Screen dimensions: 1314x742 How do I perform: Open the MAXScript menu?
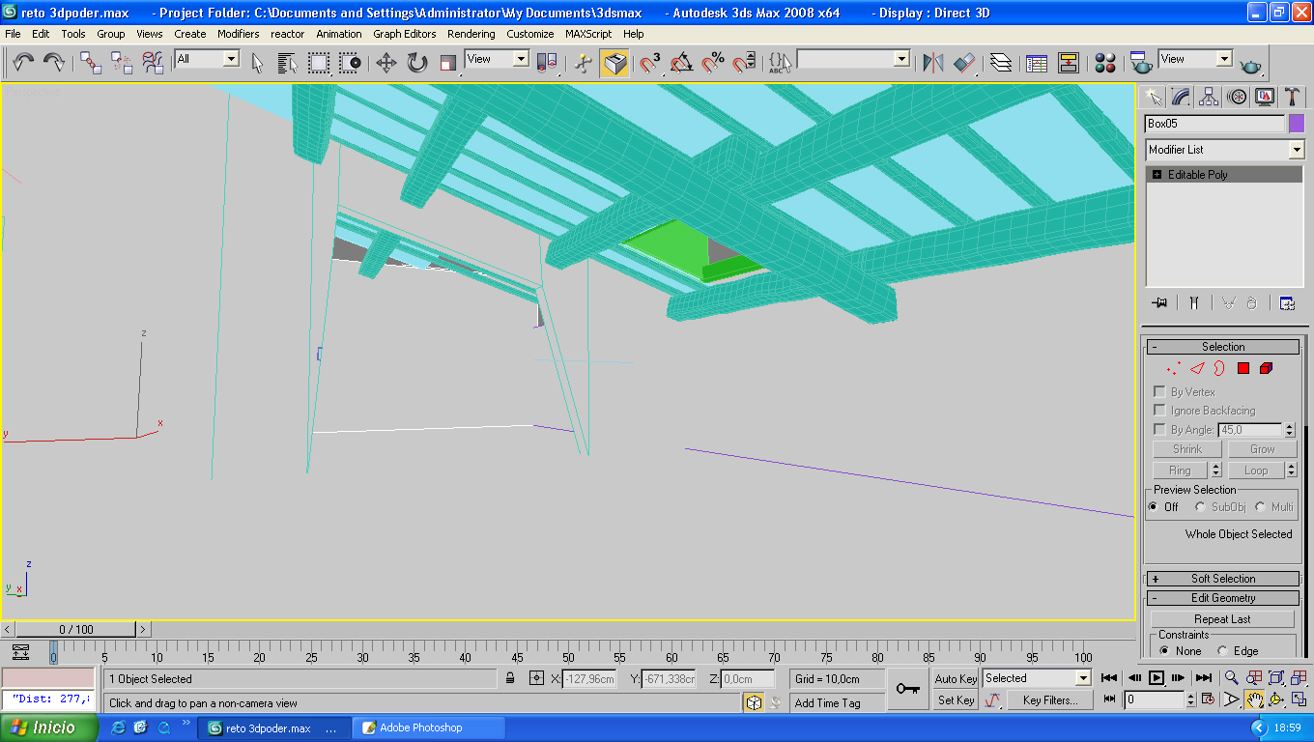click(x=588, y=34)
